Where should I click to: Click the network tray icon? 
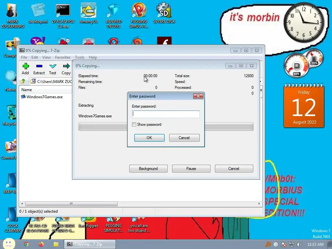291,244
